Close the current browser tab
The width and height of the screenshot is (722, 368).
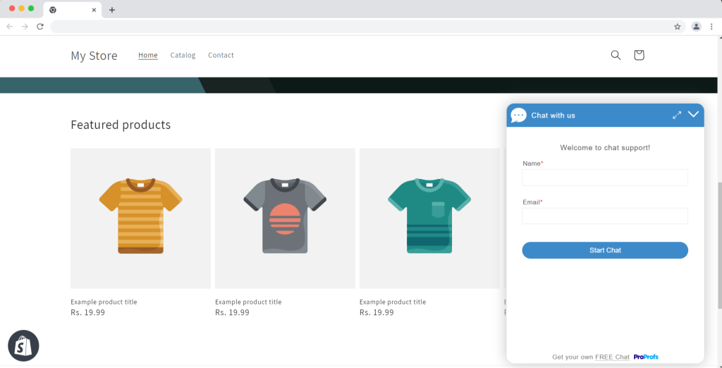(x=94, y=10)
